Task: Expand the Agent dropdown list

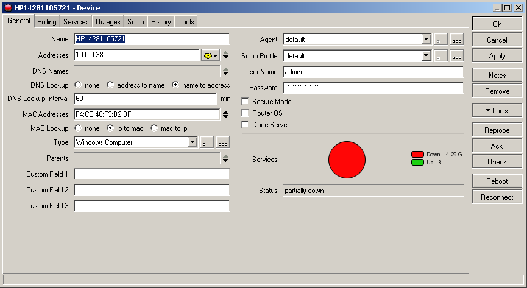Action: [426, 40]
